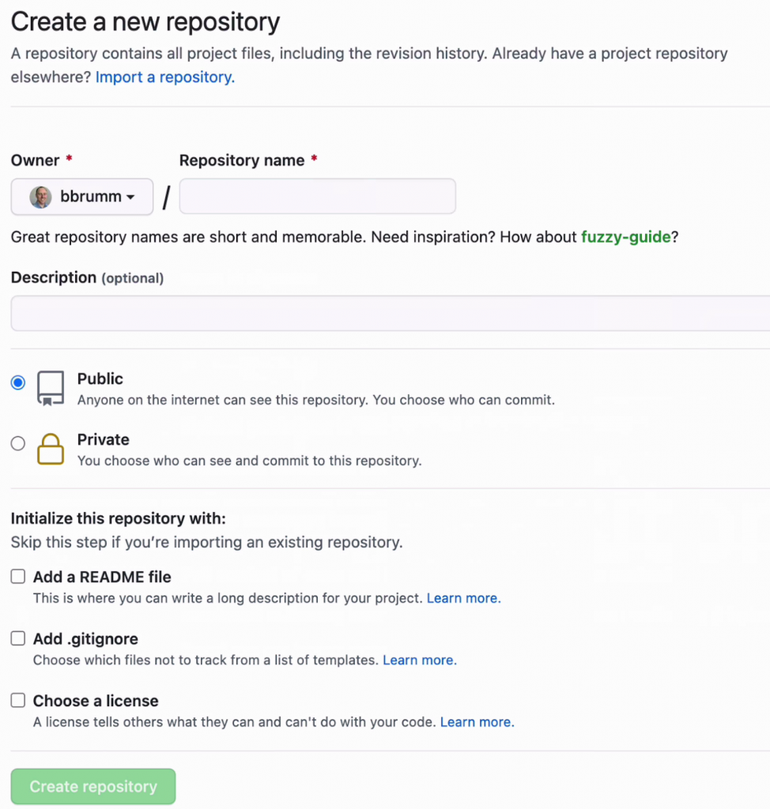Open Learn more link for .gitignore
Image resolution: width=770 pixels, height=809 pixels.
tap(420, 660)
